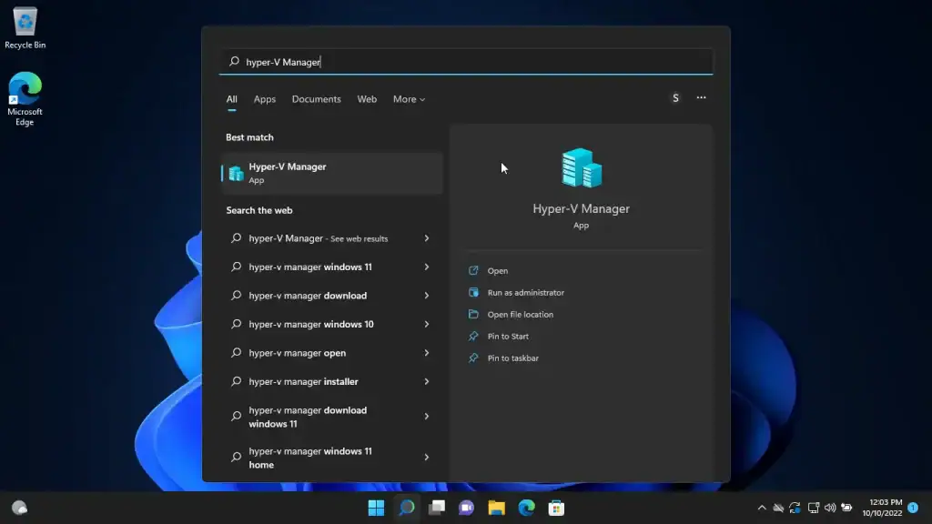Click the Start button on the taskbar

(377, 508)
